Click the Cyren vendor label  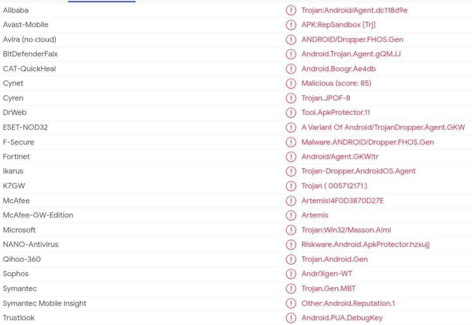[x=13, y=98]
